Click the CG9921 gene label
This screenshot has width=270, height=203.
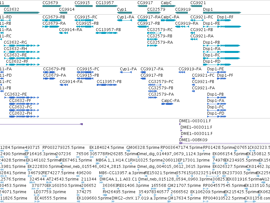(x=198, y=3)
